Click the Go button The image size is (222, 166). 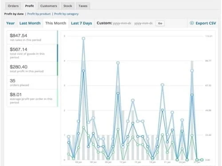click(x=160, y=23)
